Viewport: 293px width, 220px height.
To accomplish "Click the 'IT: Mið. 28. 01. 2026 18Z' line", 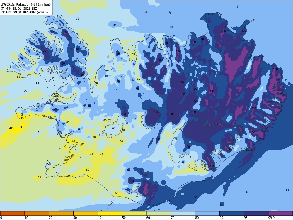I will (x=19, y=9).
